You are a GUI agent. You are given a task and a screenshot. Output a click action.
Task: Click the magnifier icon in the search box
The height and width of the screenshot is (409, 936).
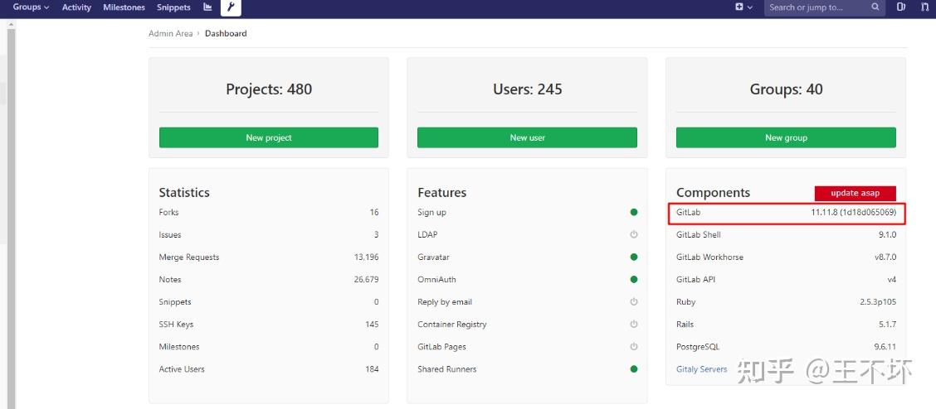(x=875, y=7)
